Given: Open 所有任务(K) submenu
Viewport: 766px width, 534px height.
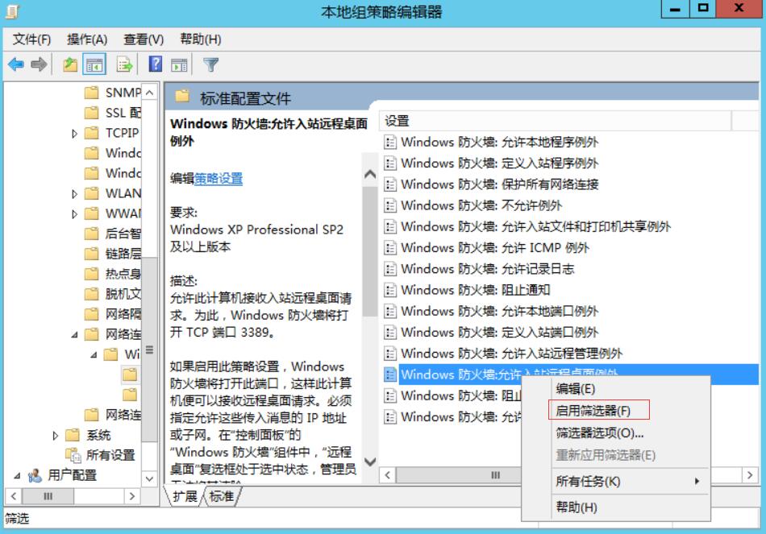Looking at the screenshot, I should click(x=615, y=482).
